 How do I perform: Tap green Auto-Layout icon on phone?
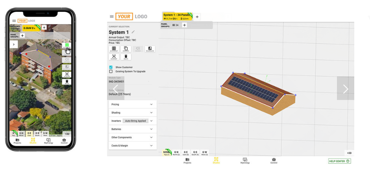(67, 46)
